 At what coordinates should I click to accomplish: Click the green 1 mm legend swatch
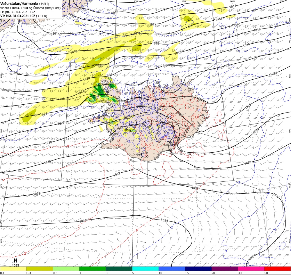[93, 269]
